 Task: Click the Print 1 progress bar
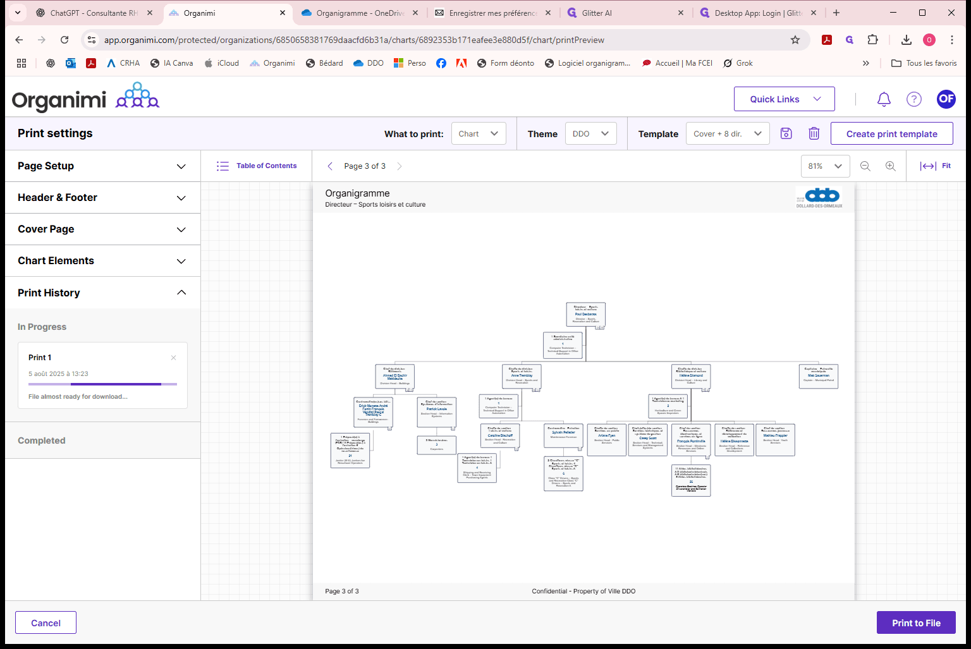[x=102, y=384]
